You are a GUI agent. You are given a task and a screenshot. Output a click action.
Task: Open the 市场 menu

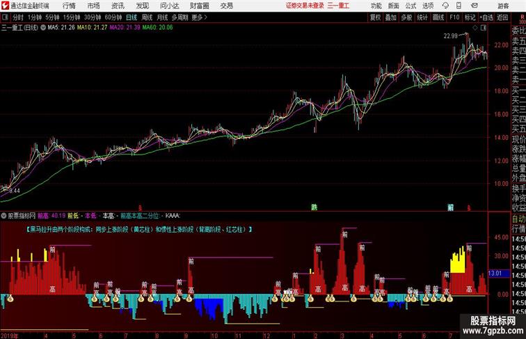[94, 6]
